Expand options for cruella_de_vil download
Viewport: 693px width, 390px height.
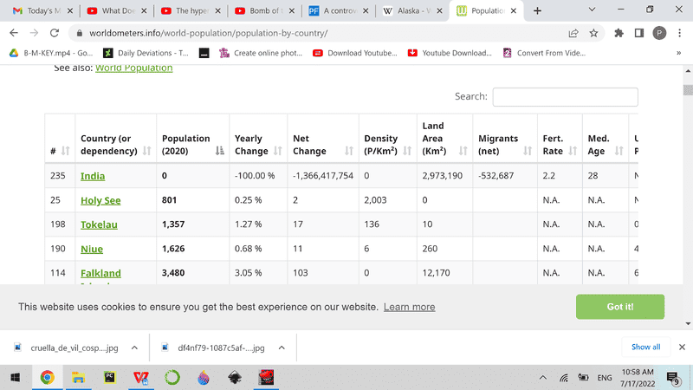[x=134, y=347]
